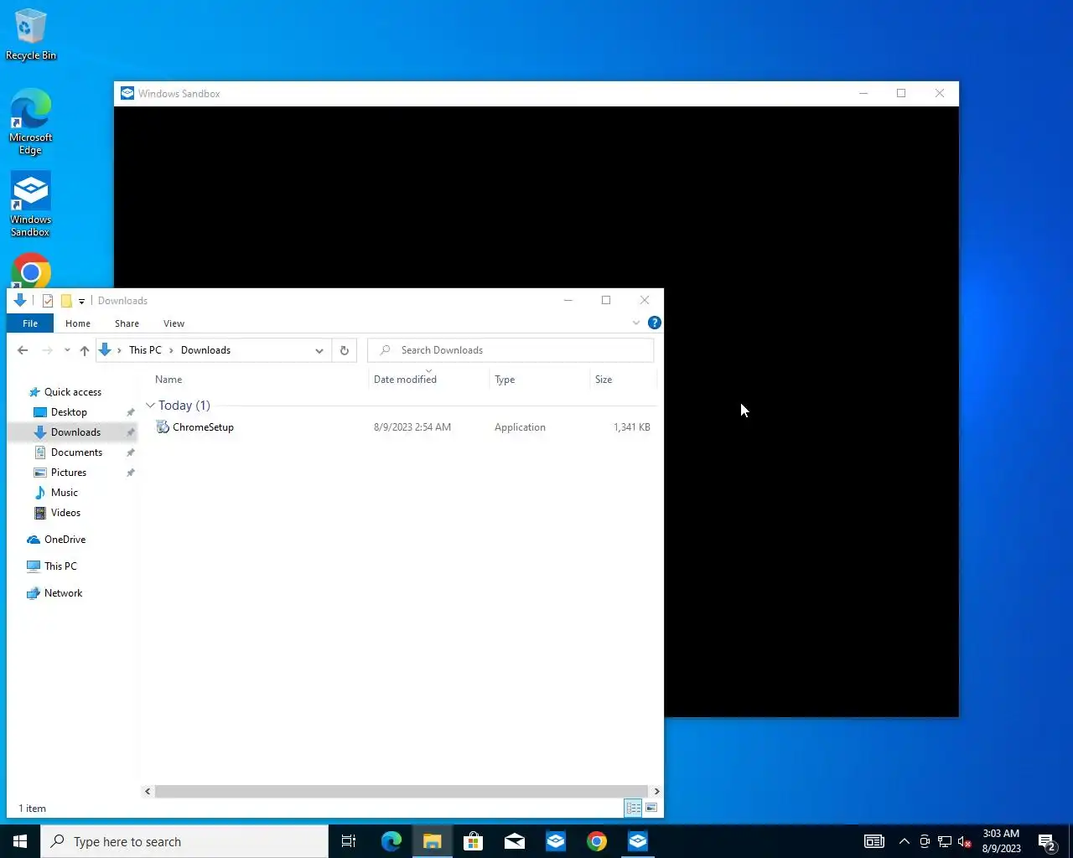1073x858 pixels.
Task: Click the pin icon next to Pictures
Action: coord(130,473)
